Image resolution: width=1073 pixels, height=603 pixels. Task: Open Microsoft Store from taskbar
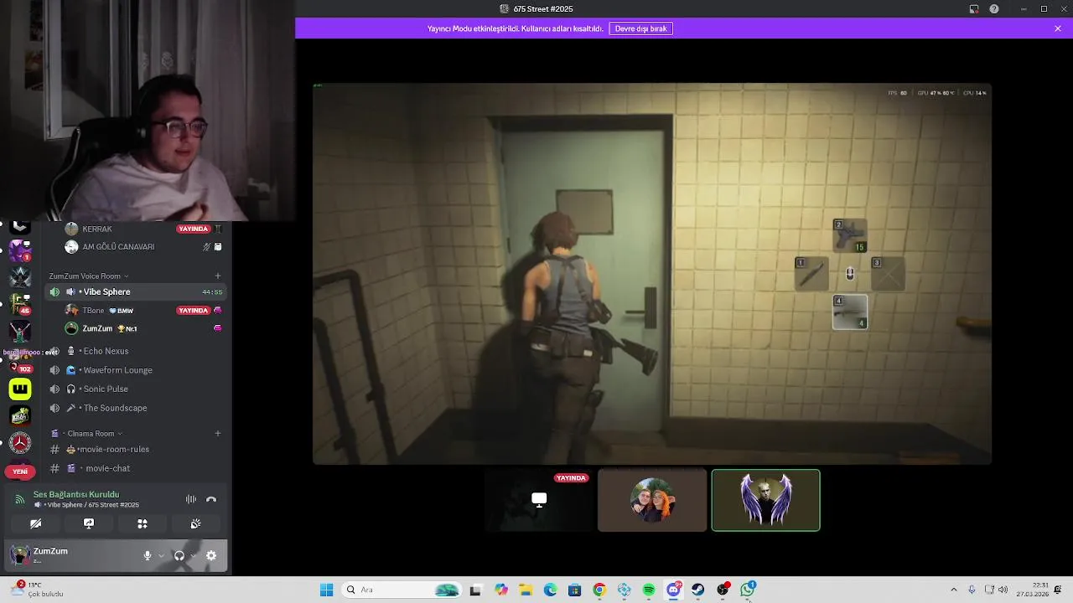click(574, 590)
